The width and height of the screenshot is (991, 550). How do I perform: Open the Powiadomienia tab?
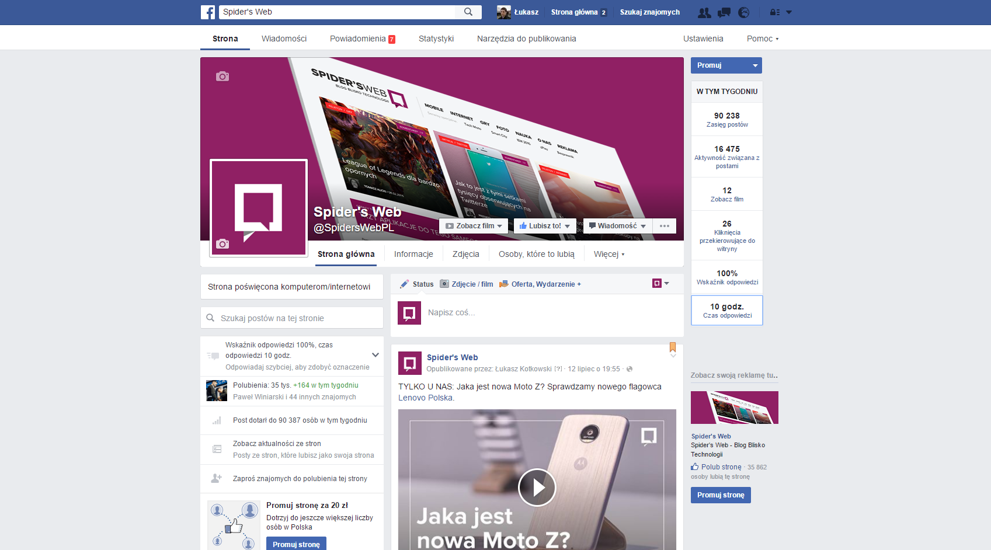pyautogui.click(x=362, y=39)
